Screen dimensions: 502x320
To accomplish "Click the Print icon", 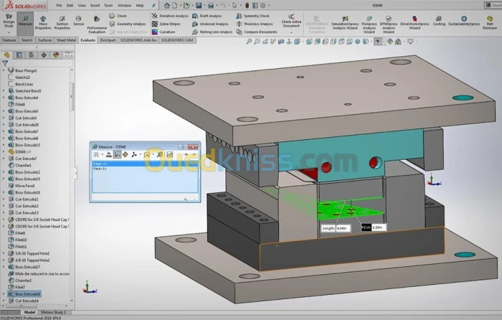I will [x=210, y=6].
